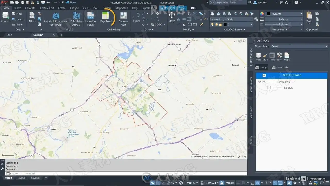The width and height of the screenshot is (330, 186).
Task: Select the Move tool in Modify
Action: pos(172,17)
